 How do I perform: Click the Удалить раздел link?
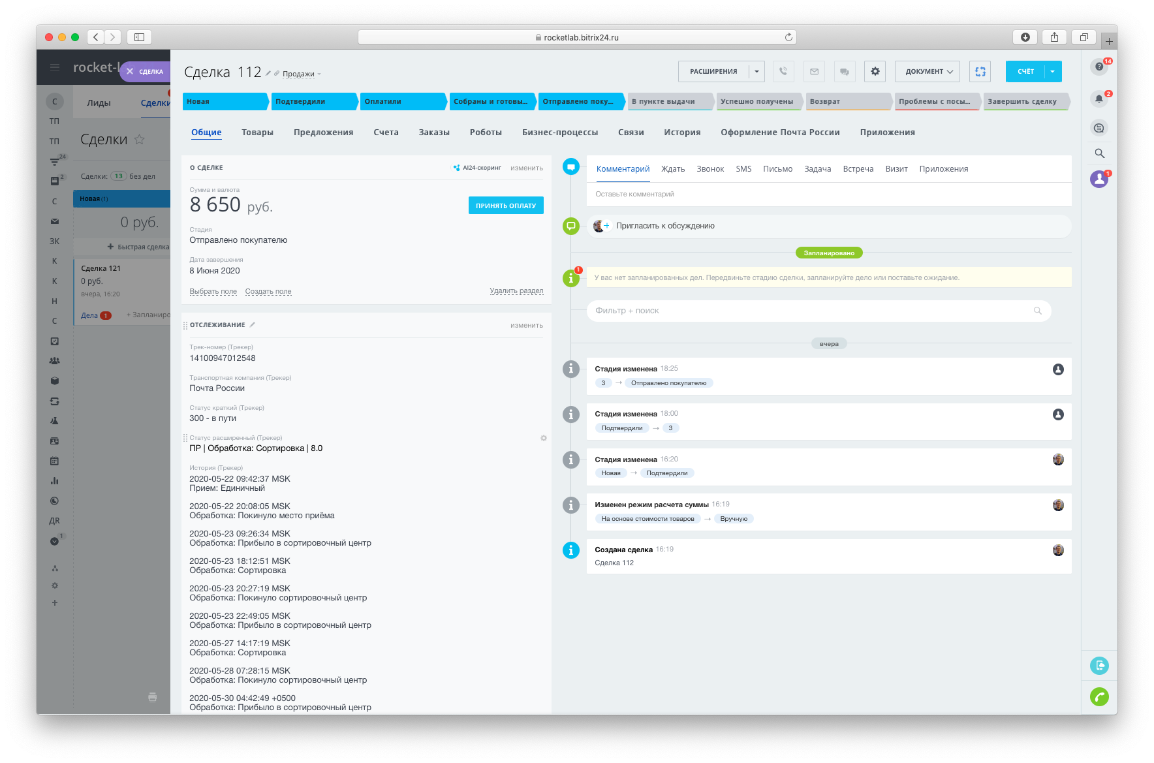point(516,291)
